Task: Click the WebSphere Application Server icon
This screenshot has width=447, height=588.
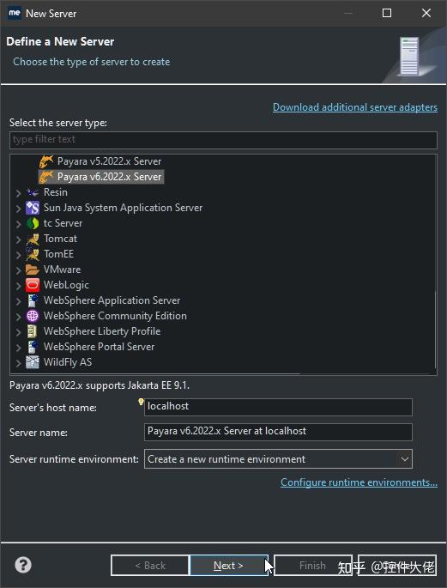Action: (x=33, y=300)
